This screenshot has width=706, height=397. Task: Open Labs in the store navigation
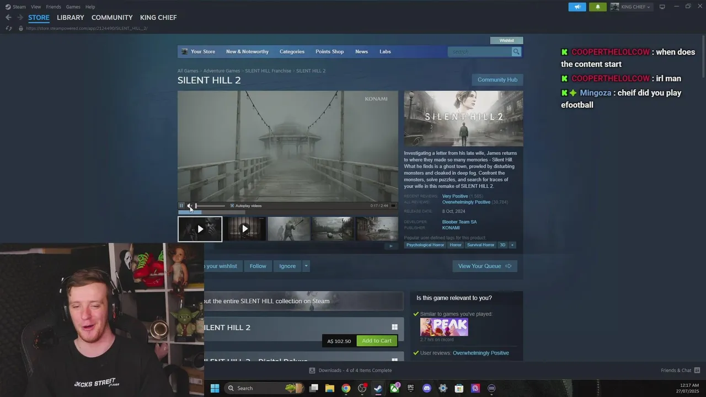coord(385,52)
